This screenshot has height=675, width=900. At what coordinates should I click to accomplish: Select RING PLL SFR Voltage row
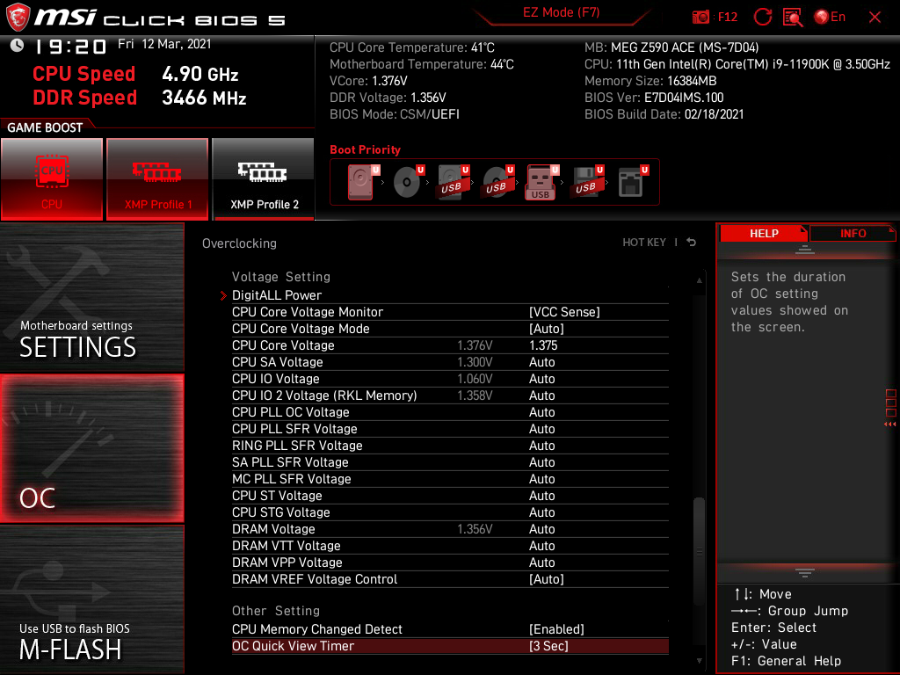pos(450,446)
